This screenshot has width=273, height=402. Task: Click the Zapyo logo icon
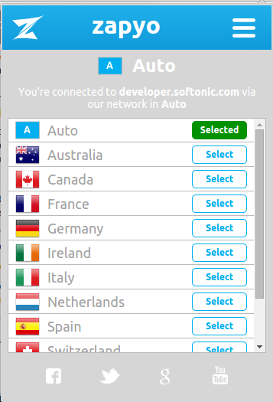(x=27, y=28)
